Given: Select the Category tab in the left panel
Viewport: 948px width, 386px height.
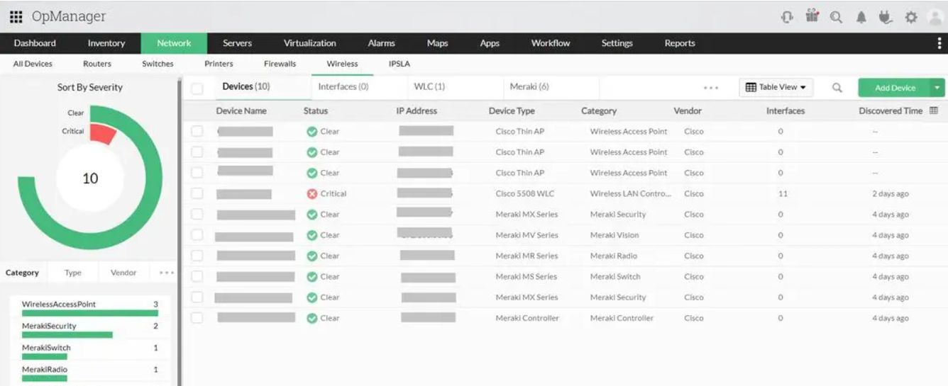Looking at the screenshot, I should pos(22,273).
